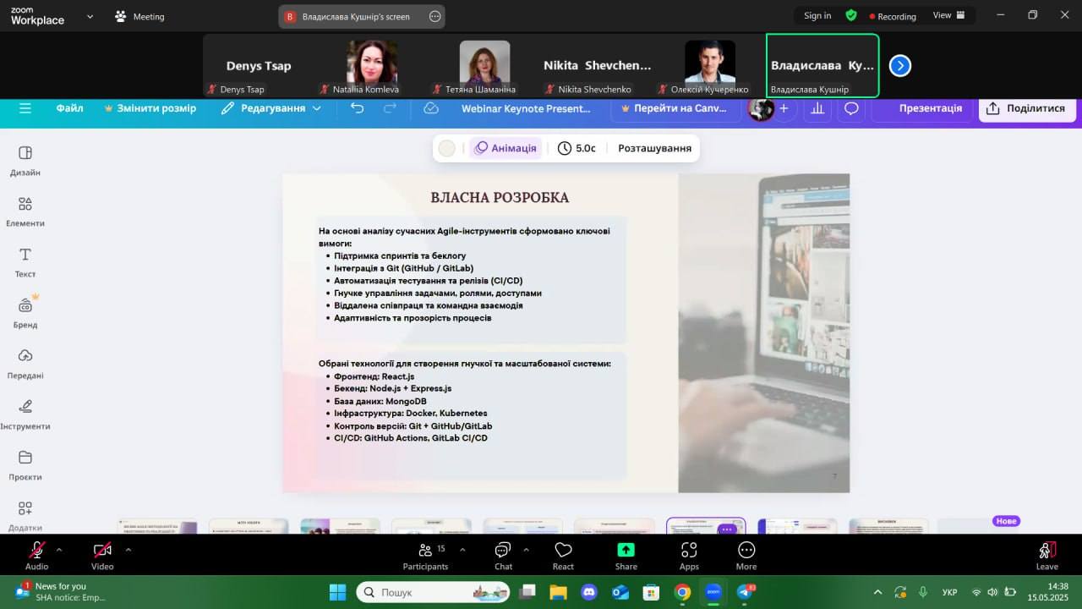Expand the Редагування mode dropdown

pos(316,108)
